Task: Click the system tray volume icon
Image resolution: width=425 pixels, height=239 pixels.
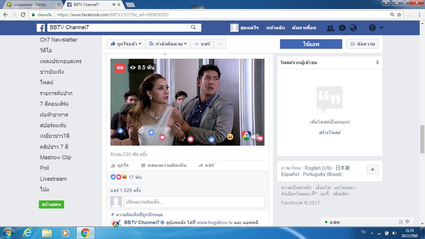Action: coord(395,233)
